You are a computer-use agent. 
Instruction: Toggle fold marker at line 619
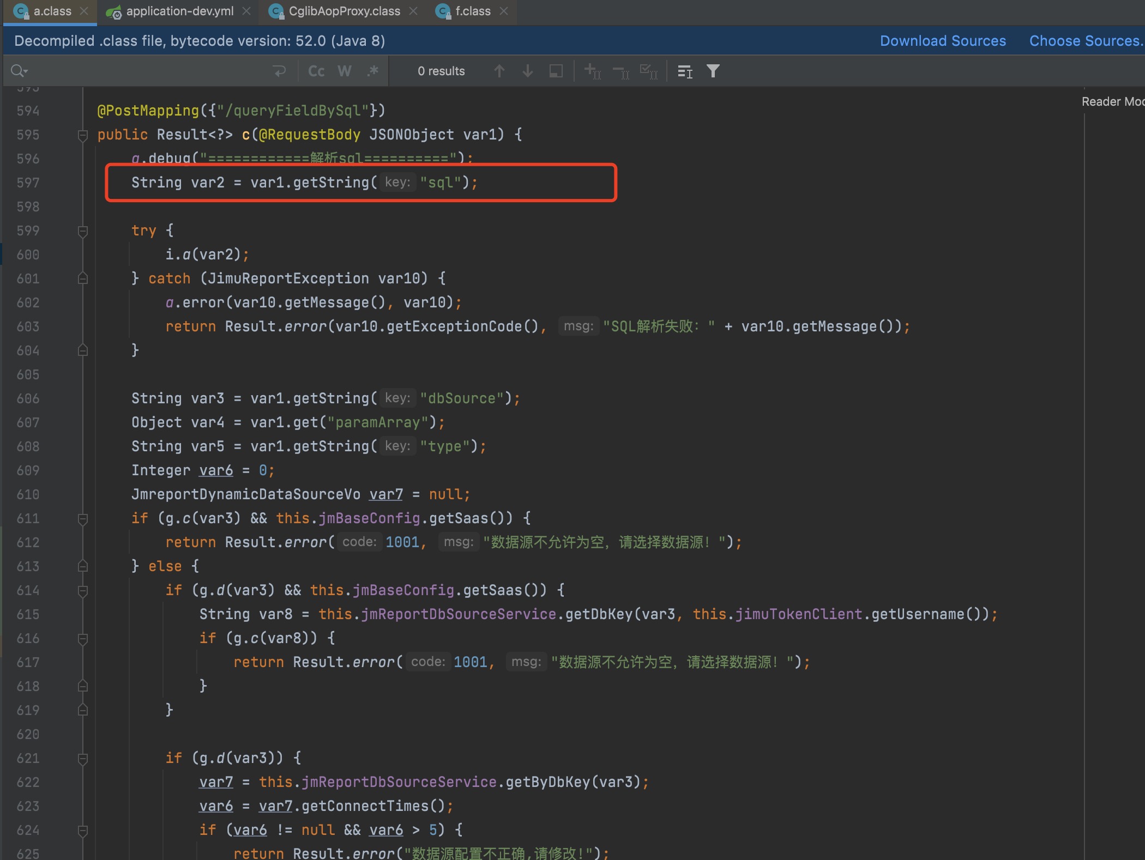click(x=83, y=710)
